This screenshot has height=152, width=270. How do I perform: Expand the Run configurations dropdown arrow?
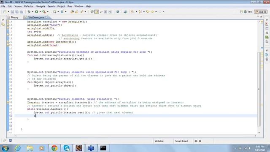[x=40, y=12]
